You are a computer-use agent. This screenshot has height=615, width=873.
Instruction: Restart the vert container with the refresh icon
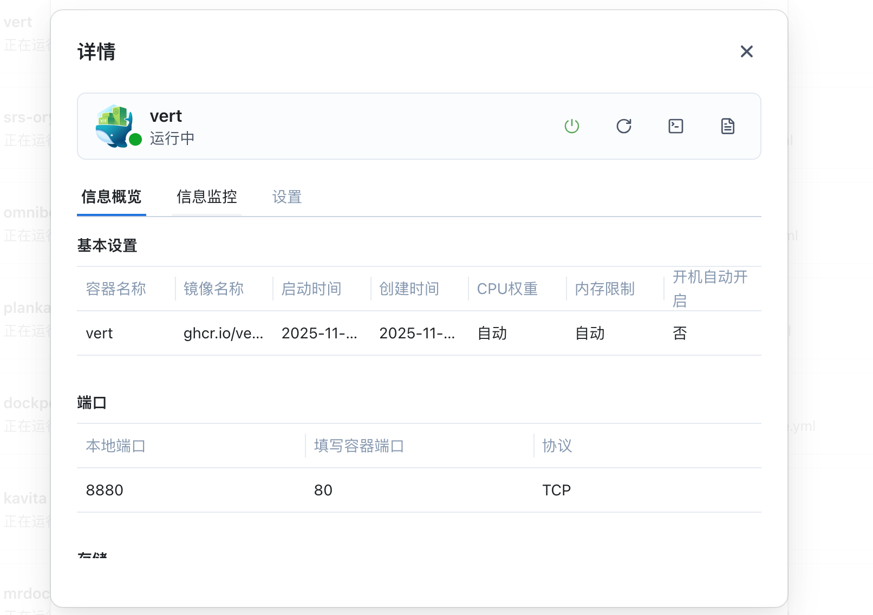click(x=624, y=126)
